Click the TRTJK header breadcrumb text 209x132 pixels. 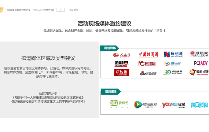point(43,10)
